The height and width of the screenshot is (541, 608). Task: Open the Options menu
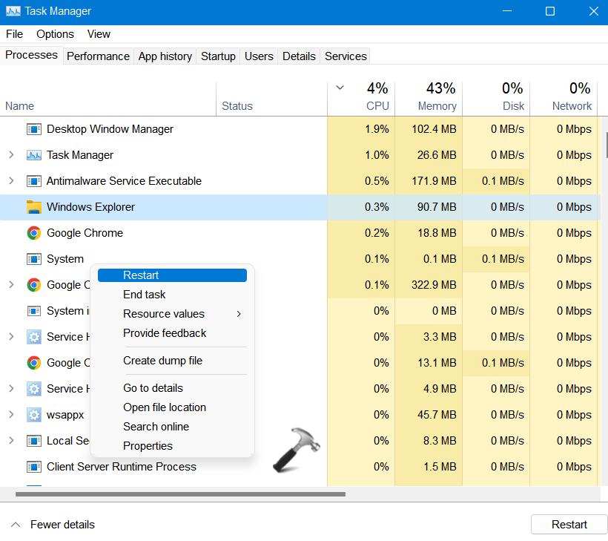55,34
